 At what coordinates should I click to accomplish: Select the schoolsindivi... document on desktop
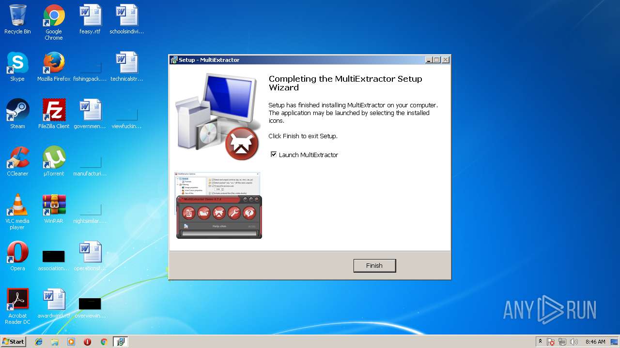pos(126,20)
